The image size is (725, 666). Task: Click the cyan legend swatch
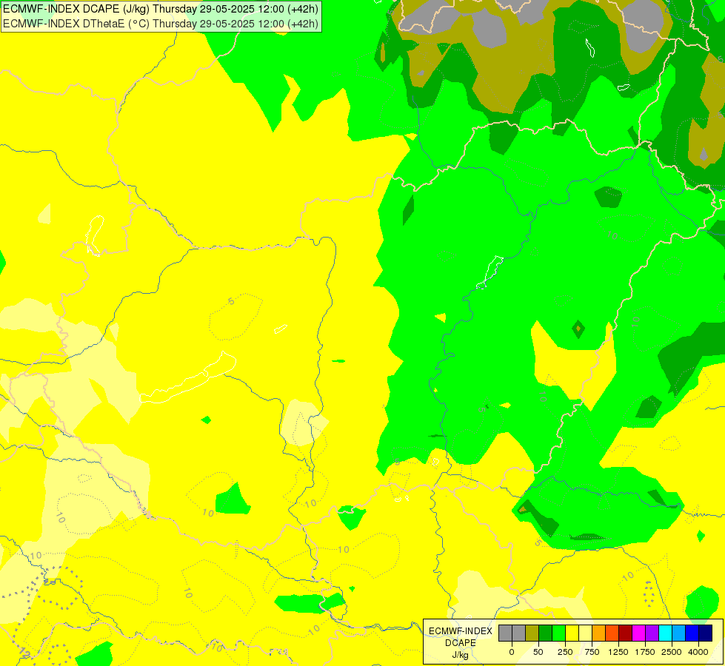[665, 633]
